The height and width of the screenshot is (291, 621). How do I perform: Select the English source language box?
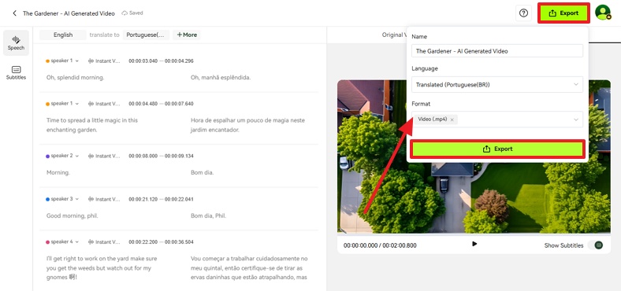pos(63,35)
